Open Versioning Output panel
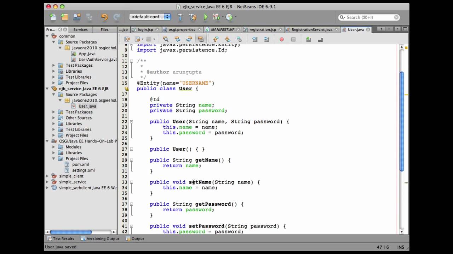This screenshot has width=453, height=254. click(100, 239)
